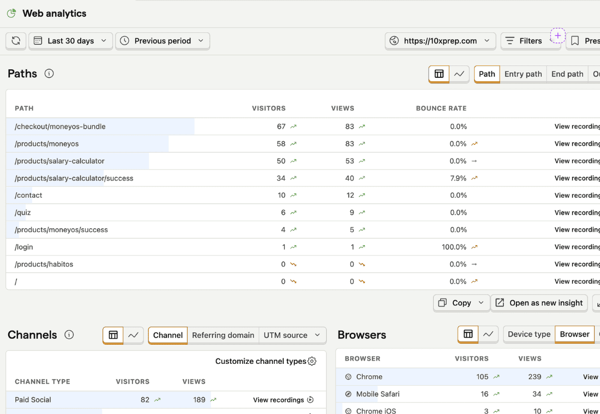Screen dimensions: 600x414
Task: View recordings for /checkout/moneyos-bundle
Action: tap(577, 126)
